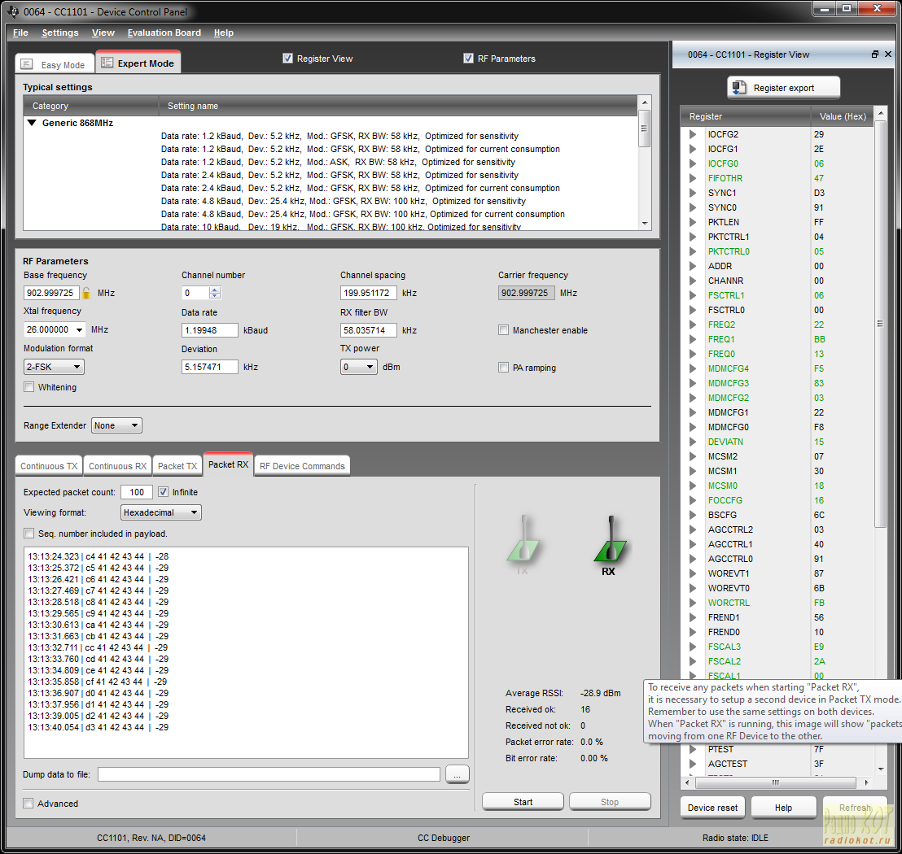
Task: Toggle the RF Parameters checkbox
Action: coord(468,58)
